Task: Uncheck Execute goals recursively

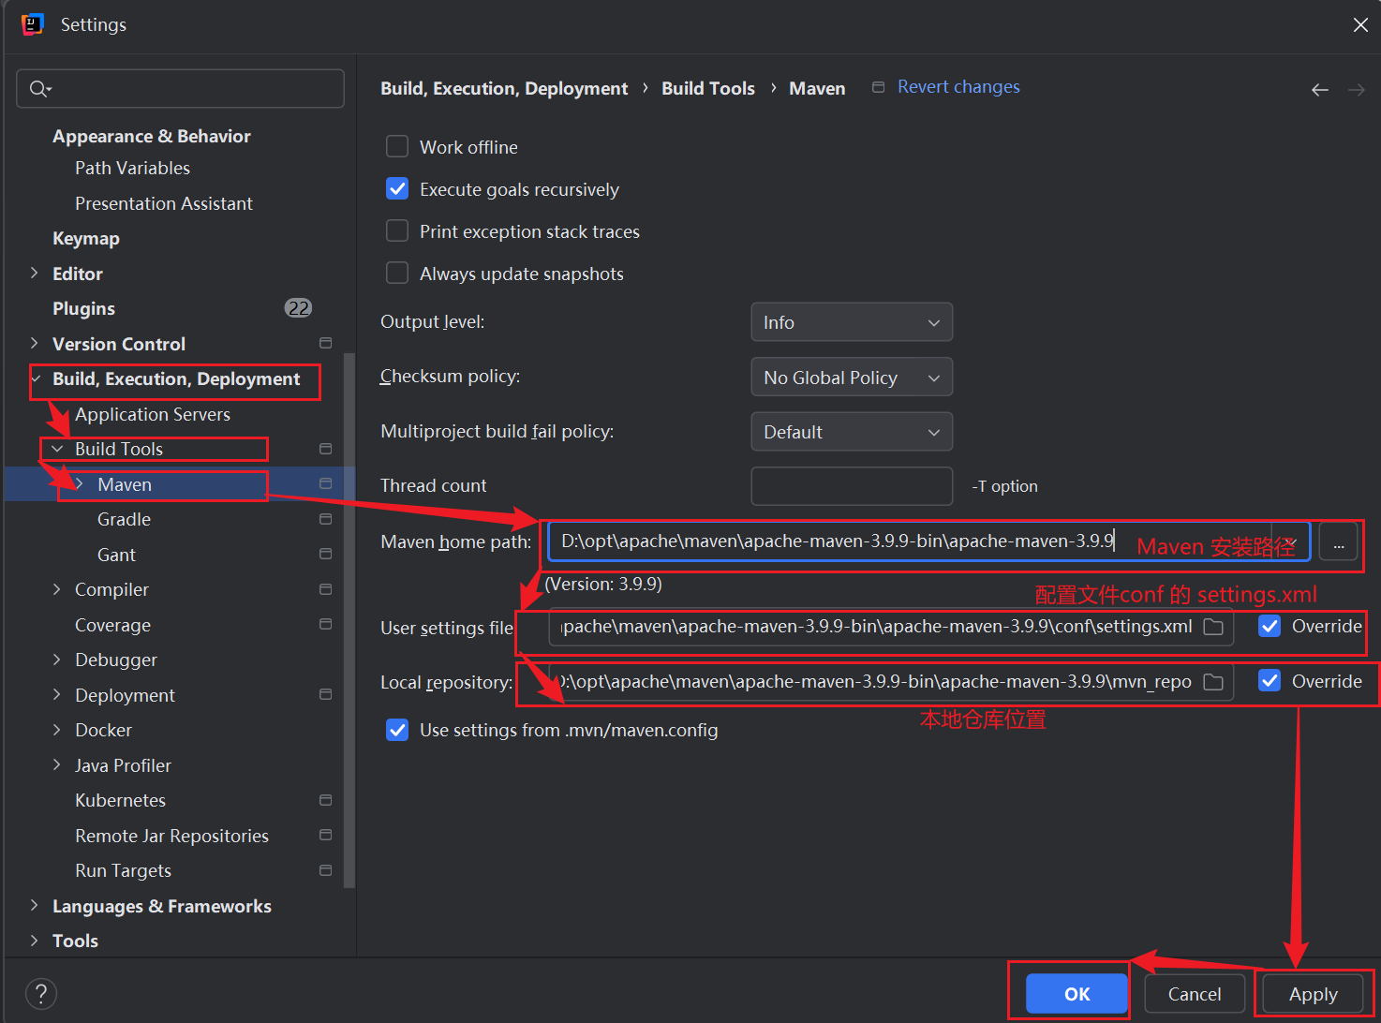Action: click(x=397, y=188)
